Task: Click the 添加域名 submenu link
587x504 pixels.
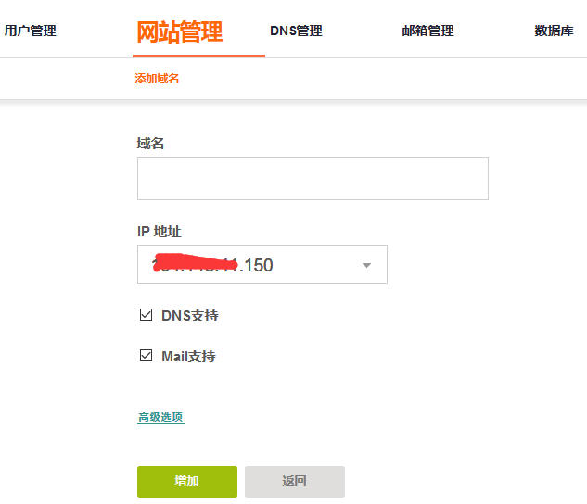Action: 157,79
